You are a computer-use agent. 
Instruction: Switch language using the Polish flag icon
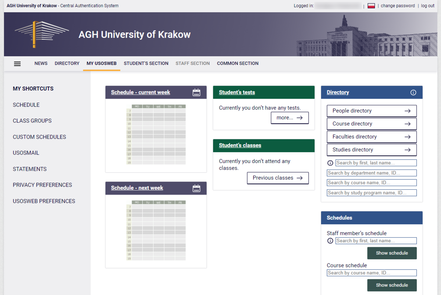coord(371,6)
